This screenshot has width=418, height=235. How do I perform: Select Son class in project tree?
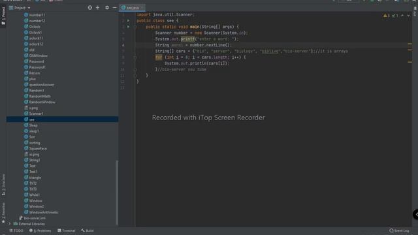[29, 137]
